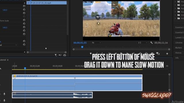Click the lower 540.0 value in Effect Controls
The height and width of the screenshot is (103, 184).
pyautogui.click(x=5, y=27)
